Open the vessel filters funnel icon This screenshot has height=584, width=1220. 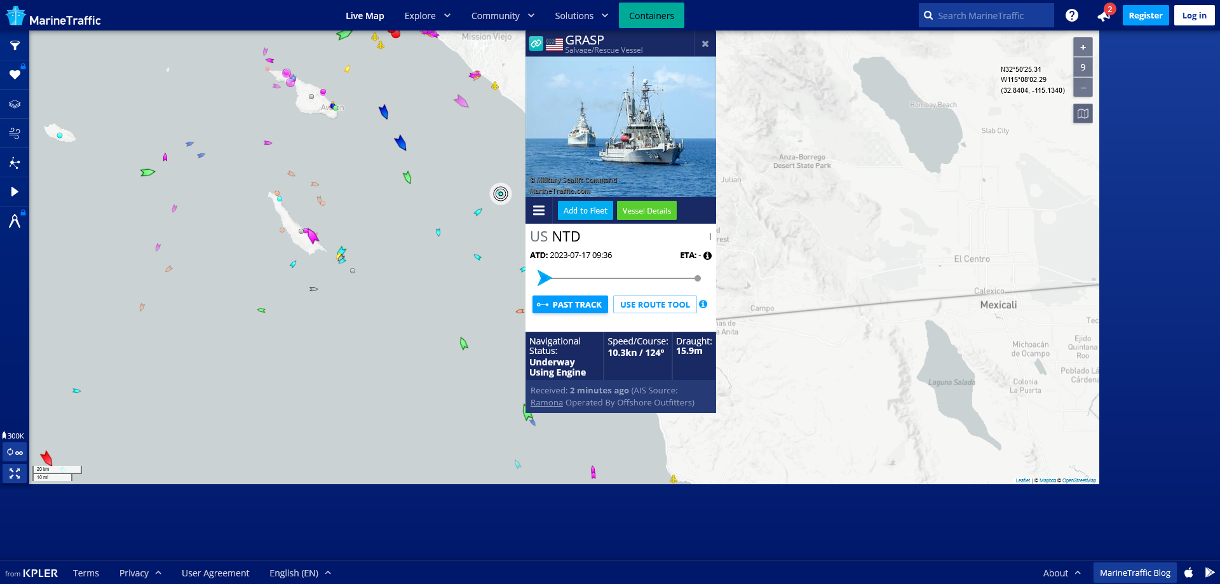pyautogui.click(x=15, y=46)
